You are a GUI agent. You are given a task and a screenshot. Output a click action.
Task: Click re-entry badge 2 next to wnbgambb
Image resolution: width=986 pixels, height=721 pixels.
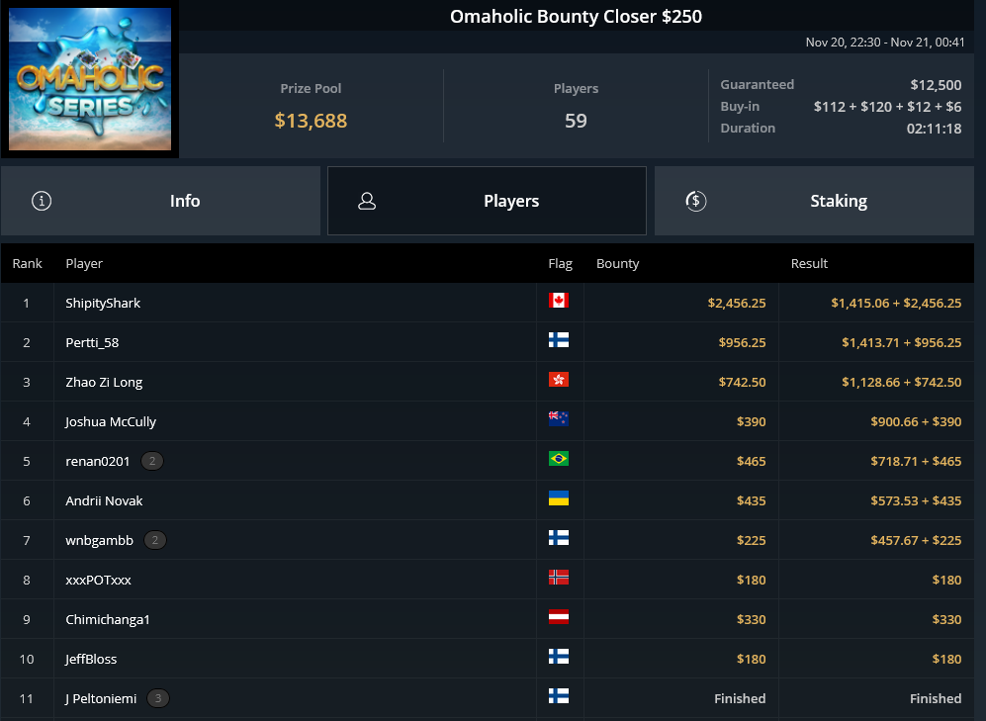pyautogui.click(x=155, y=541)
